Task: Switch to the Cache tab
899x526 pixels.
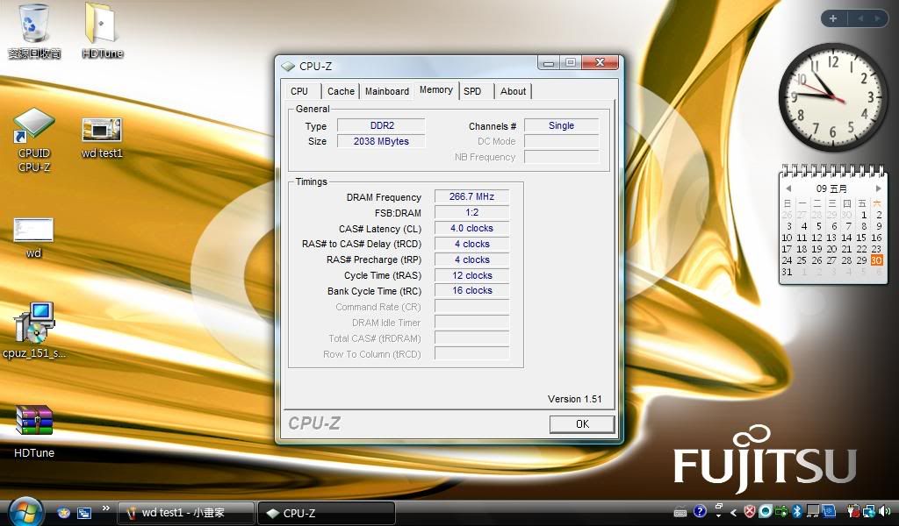Action: (x=341, y=91)
